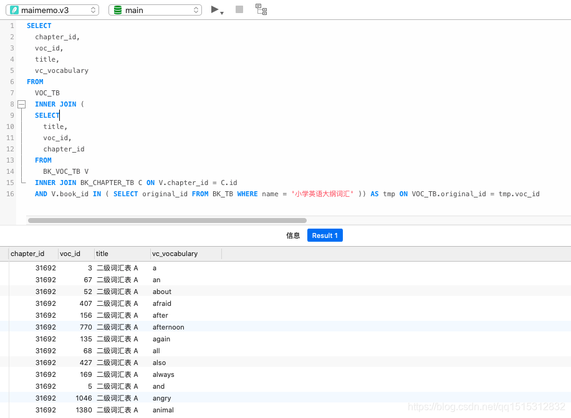Image resolution: width=571 pixels, height=418 pixels.
Task: Select title 二级词汇表 A in the 'an' row
Action: 117,280
